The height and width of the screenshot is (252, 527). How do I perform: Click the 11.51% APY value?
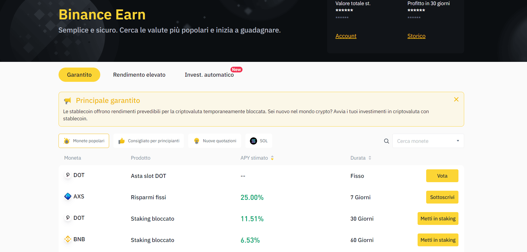pyautogui.click(x=252, y=219)
